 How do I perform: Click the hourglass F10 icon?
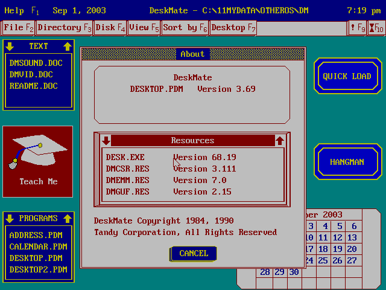click(x=375, y=28)
